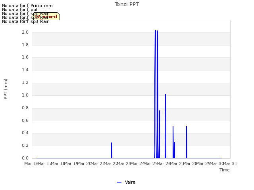The height and width of the screenshot is (190, 254).
Task: Click the 1.0 mm precipitation spike
Action: 165,126
